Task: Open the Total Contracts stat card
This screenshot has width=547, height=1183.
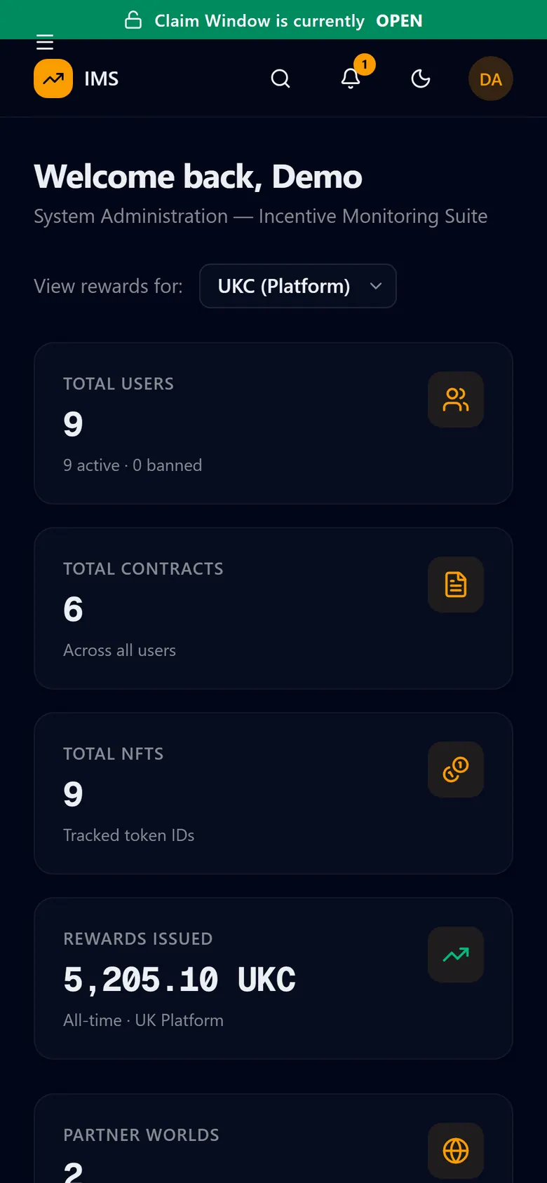Action: [x=273, y=608]
